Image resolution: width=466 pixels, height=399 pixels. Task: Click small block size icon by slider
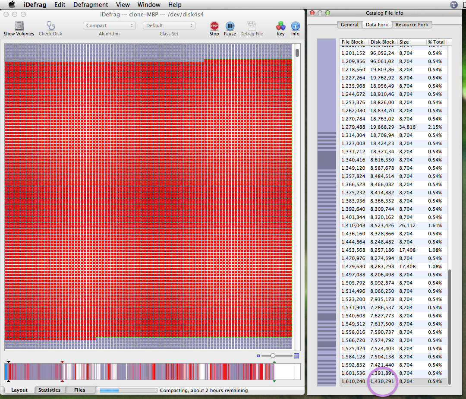258,356
